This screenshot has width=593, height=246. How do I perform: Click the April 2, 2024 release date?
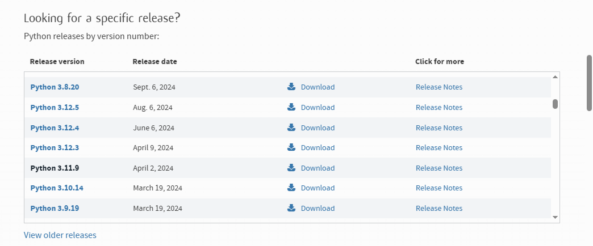click(153, 168)
